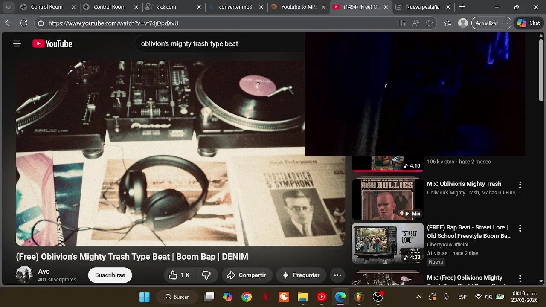Reload the page with the refresh icon
The height and width of the screenshot is (307, 546).
pyautogui.click(x=24, y=23)
